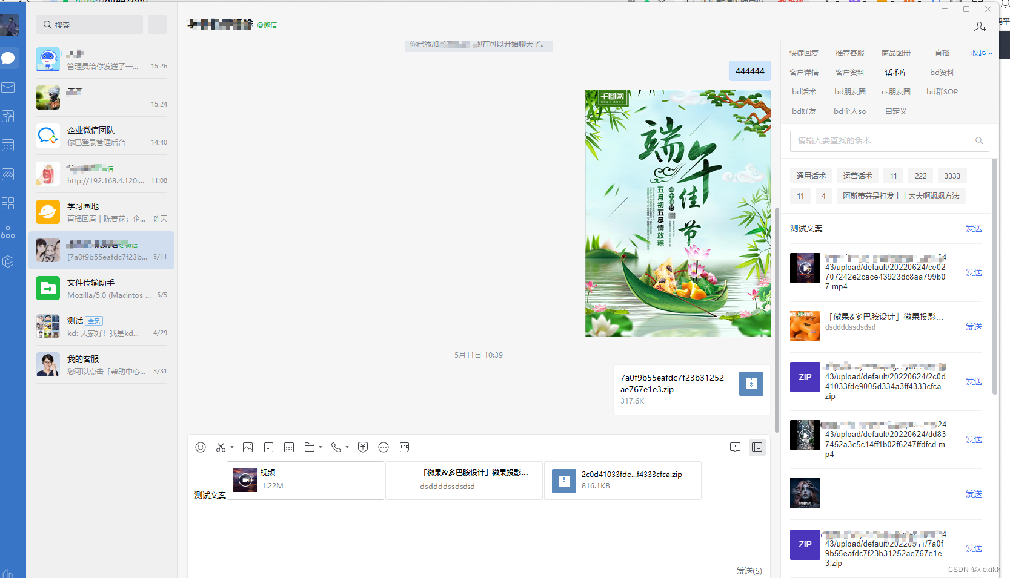
Task: Click the zip file icon in chat message
Action: pos(751,383)
